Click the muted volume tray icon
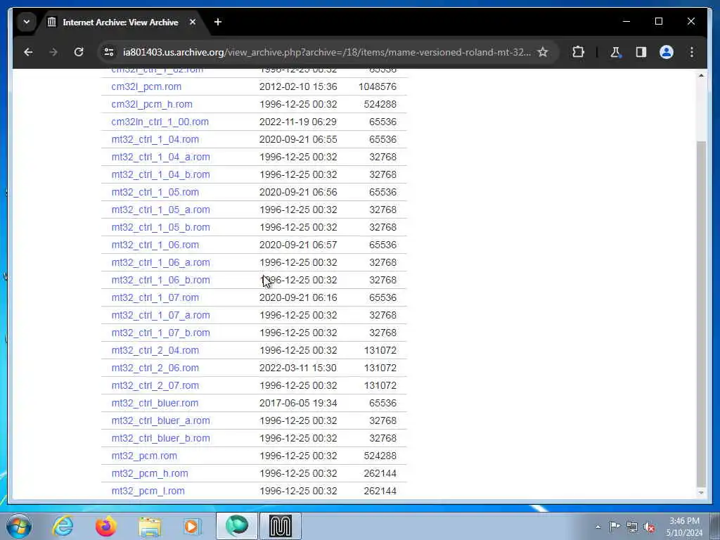The width and height of the screenshot is (720, 540). click(x=649, y=527)
